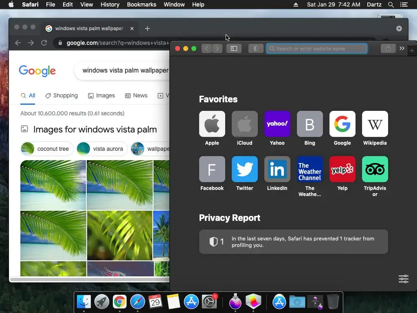Screen dimensions: 417x313
Task: Open the Trash in the Dock
Action: coord(333,302)
